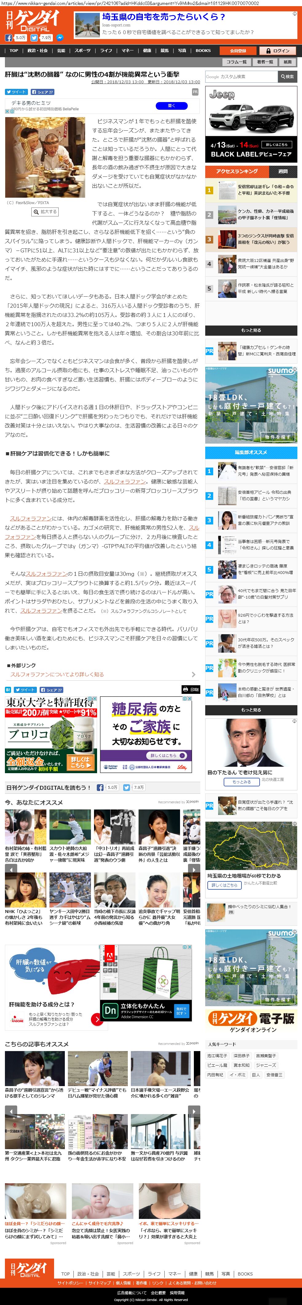Switch to the 週間 ranking tab
302x1305 pixels.
click(x=283, y=171)
